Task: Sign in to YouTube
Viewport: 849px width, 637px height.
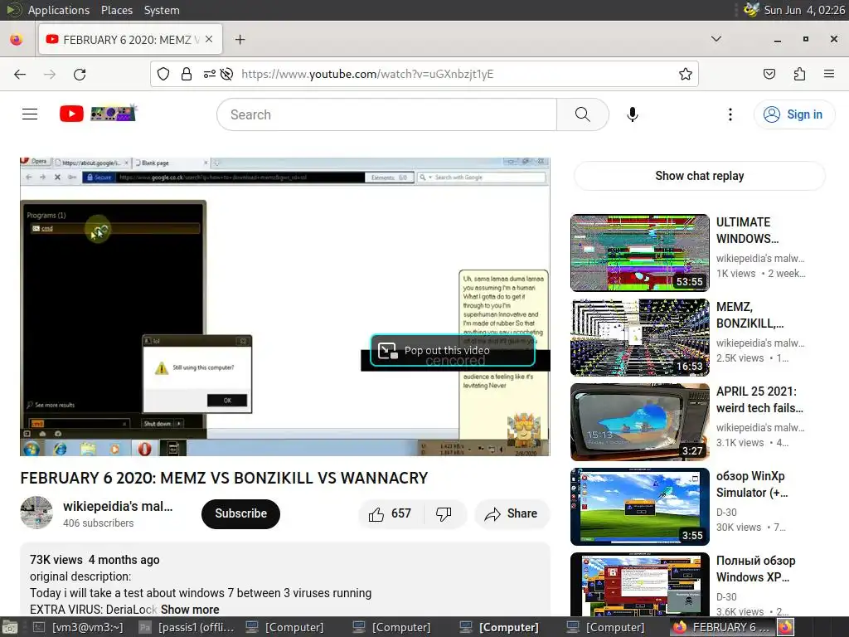Action: point(793,114)
